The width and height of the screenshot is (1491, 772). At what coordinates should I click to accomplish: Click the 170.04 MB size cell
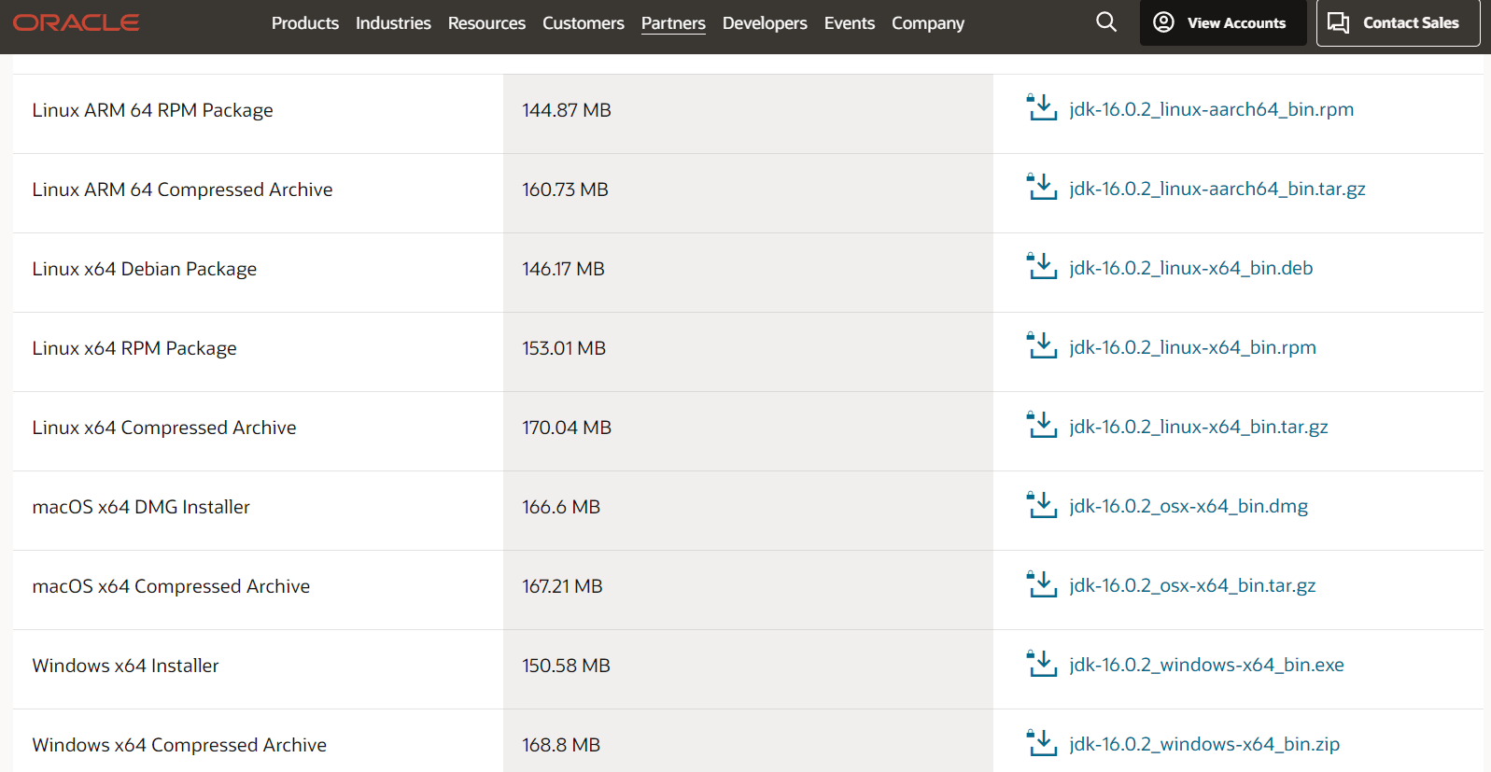748,431
